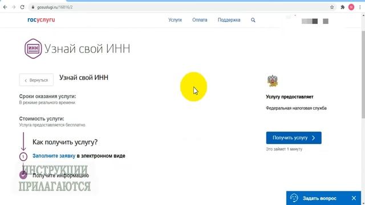Viewport: 365px width, 205px height.
Task: Click the Federal Tax Service emblem icon
Action: coord(273,81)
